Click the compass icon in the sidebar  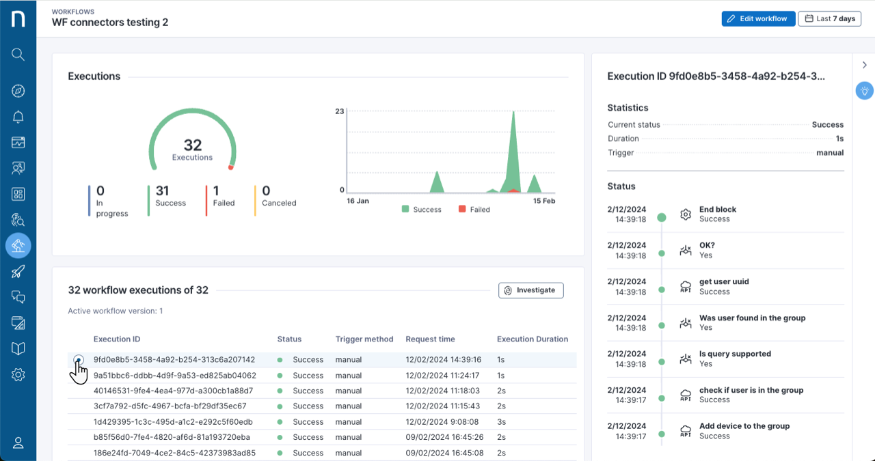coord(18,91)
